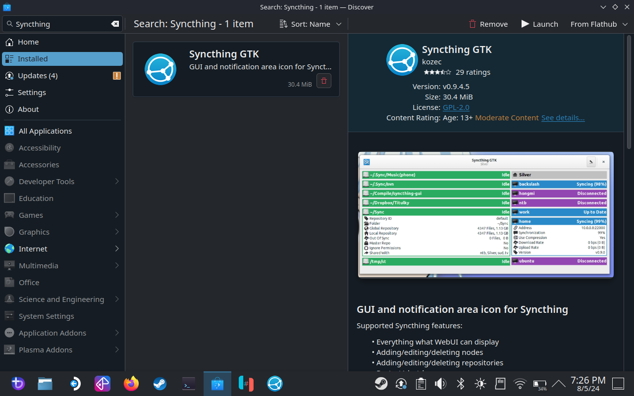Select the Syncthing GTK search result card
Image resolution: width=634 pixels, height=396 pixels.
pos(236,69)
